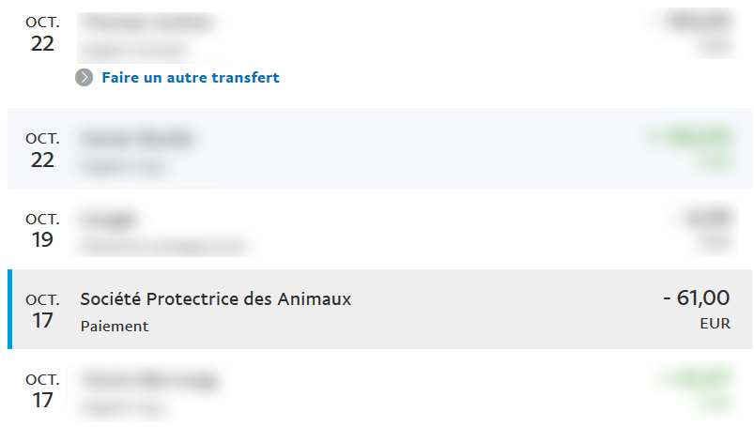Click the Oct. 22 date on shaded row
Image resolution: width=754 pixels, height=427 pixels.
click(42, 150)
